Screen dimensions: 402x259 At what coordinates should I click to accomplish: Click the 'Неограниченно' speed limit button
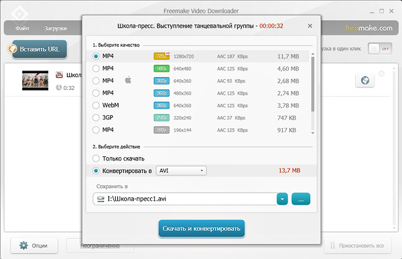pos(100,246)
